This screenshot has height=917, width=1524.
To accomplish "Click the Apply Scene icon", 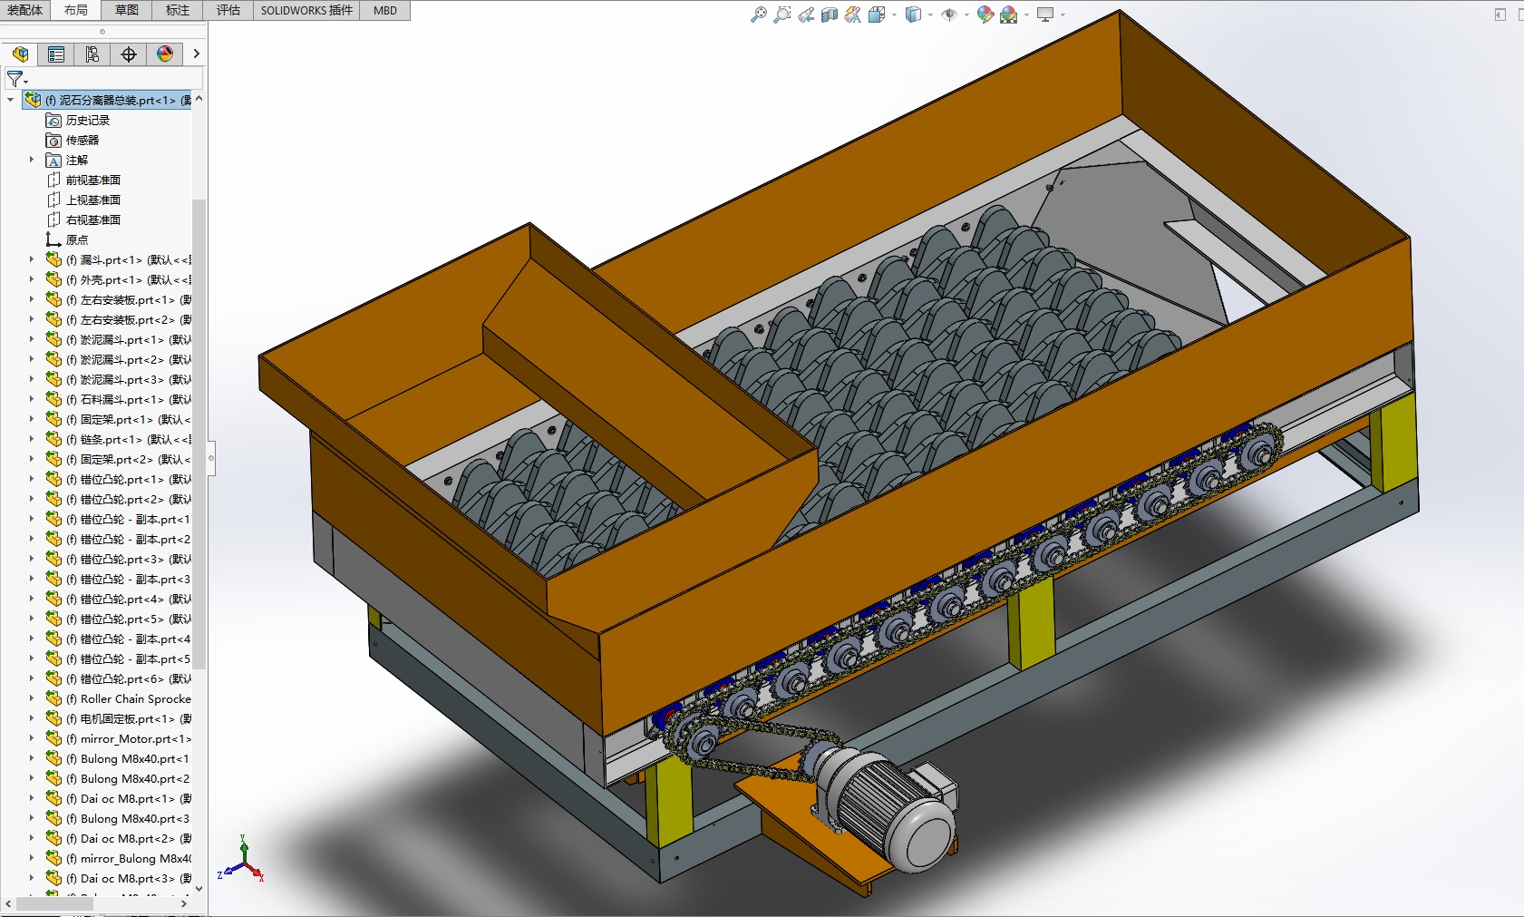I will [x=1009, y=15].
